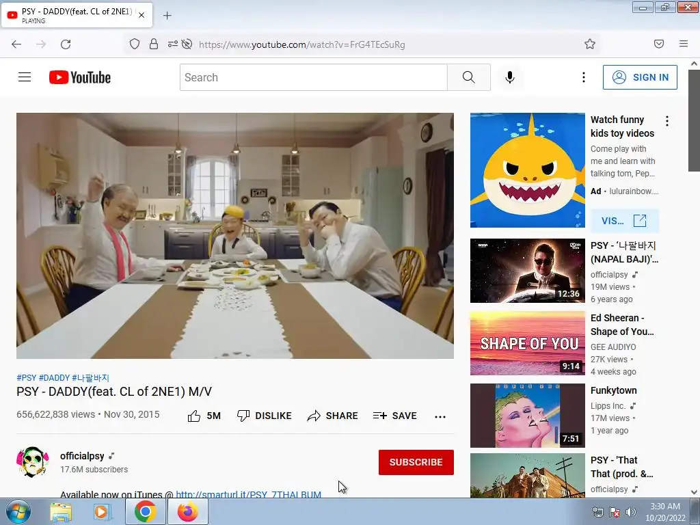Start voice search with microphone icon

pos(510,77)
